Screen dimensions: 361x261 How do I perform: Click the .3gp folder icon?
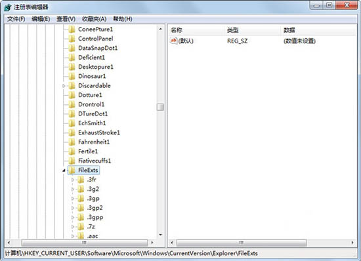(81, 199)
